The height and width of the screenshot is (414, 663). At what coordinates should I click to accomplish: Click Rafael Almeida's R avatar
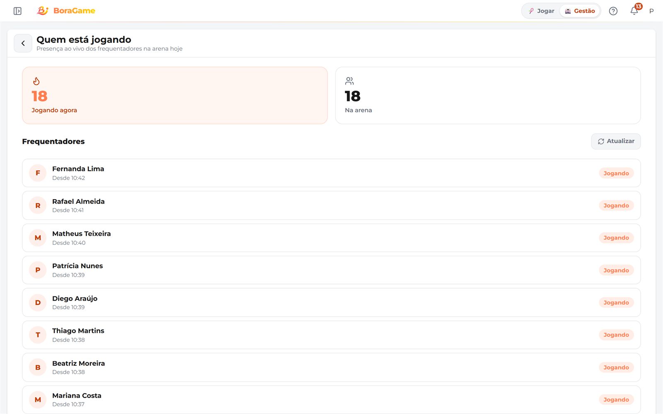point(38,205)
